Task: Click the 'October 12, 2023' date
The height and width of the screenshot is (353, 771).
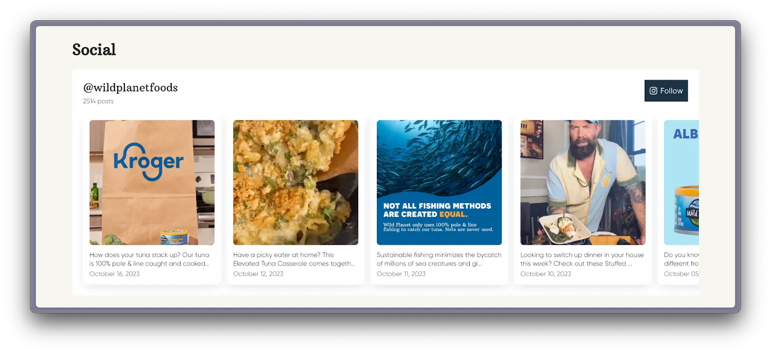Action: click(x=258, y=274)
